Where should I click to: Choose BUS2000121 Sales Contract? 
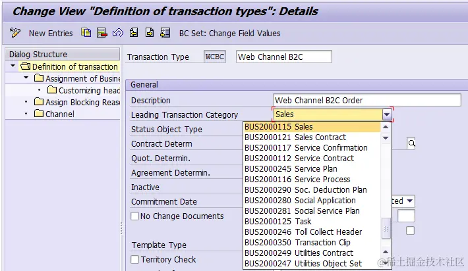[312, 137]
